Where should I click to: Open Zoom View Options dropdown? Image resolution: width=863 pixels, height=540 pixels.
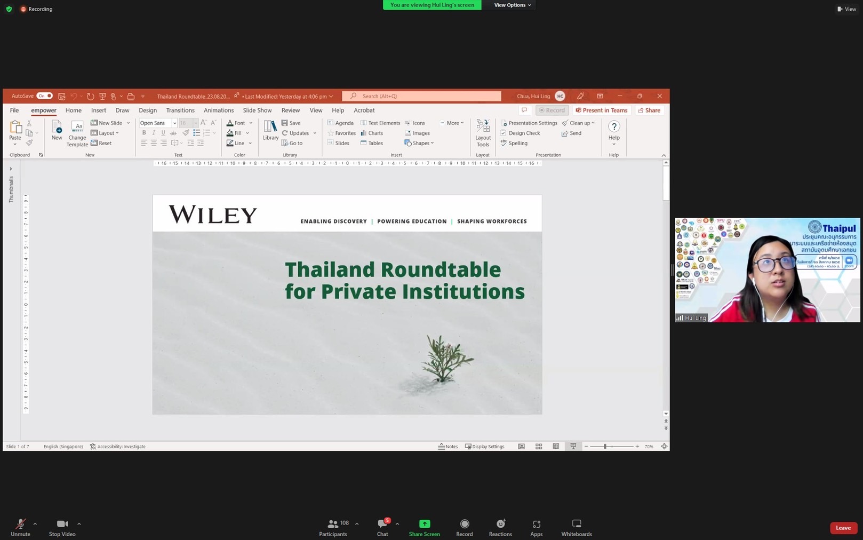512,5
